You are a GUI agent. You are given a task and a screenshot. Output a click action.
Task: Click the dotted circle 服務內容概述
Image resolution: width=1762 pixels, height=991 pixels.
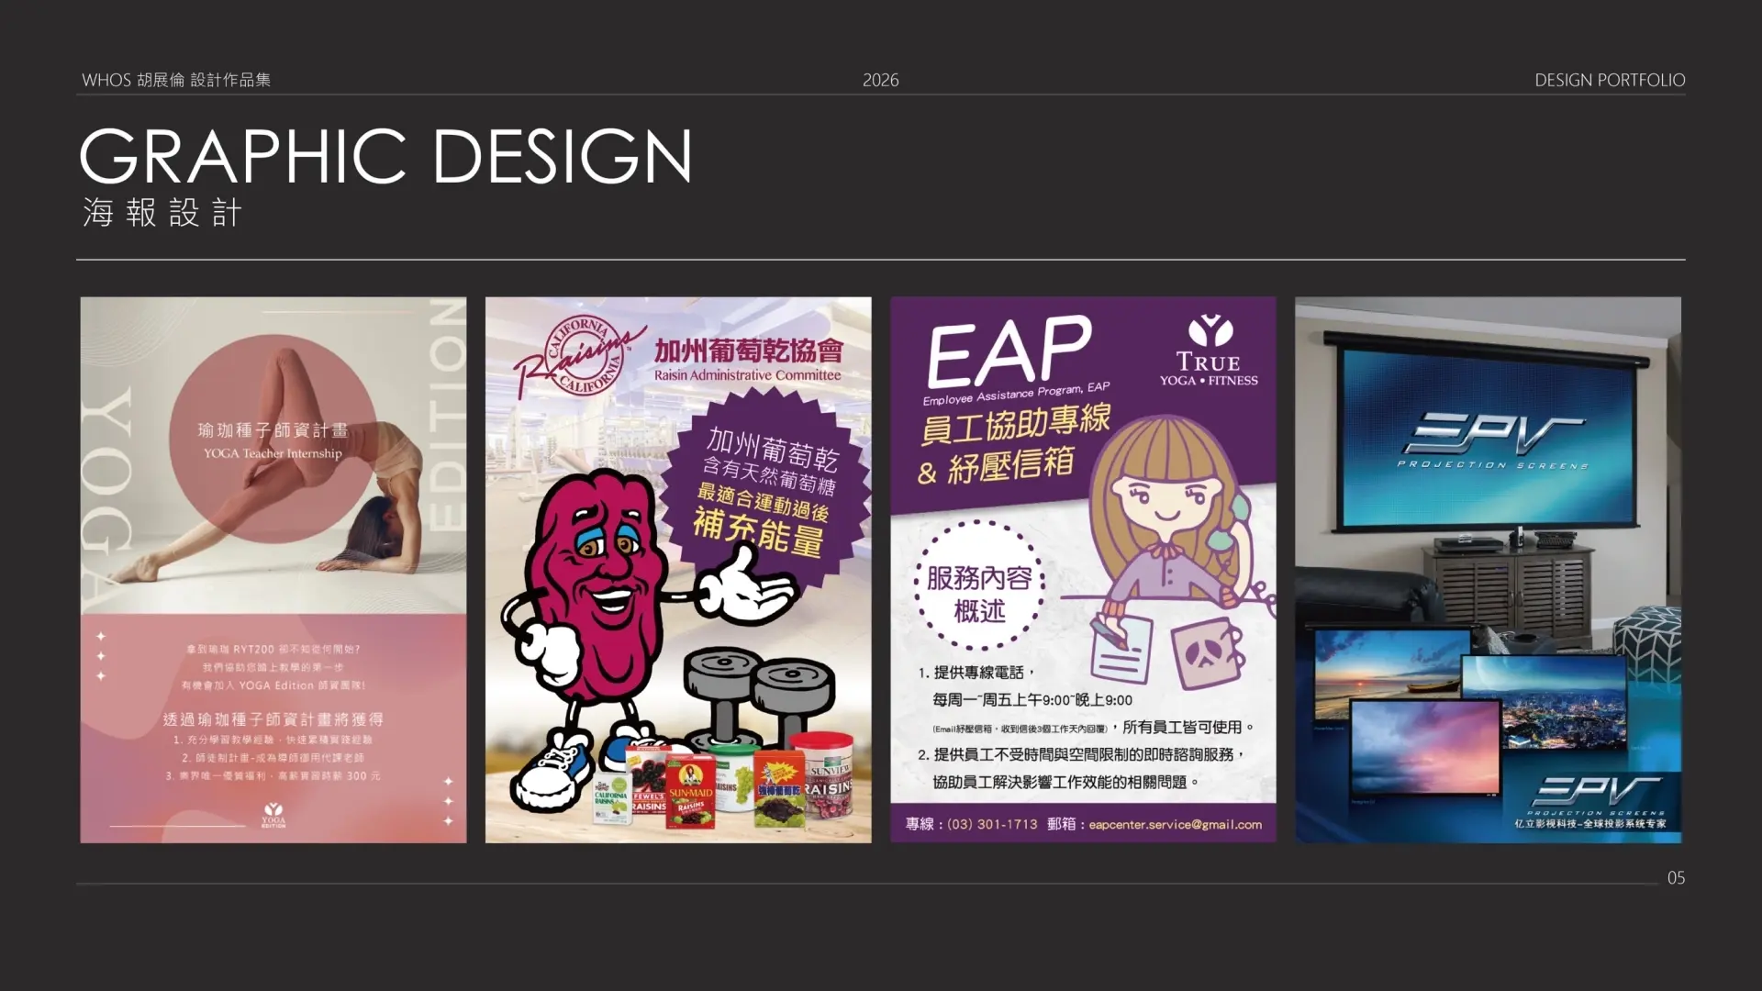pyautogui.click(x=979, y=585)
